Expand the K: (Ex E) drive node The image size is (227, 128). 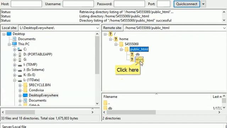15,75
